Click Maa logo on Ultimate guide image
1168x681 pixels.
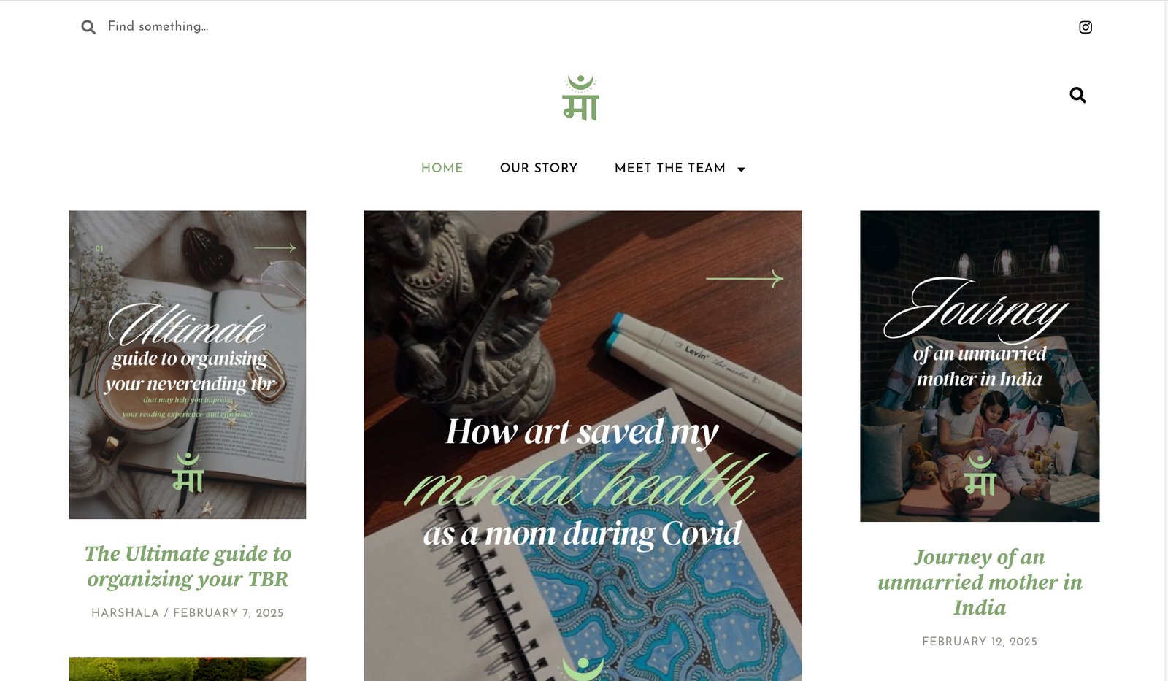click(188, 472)
